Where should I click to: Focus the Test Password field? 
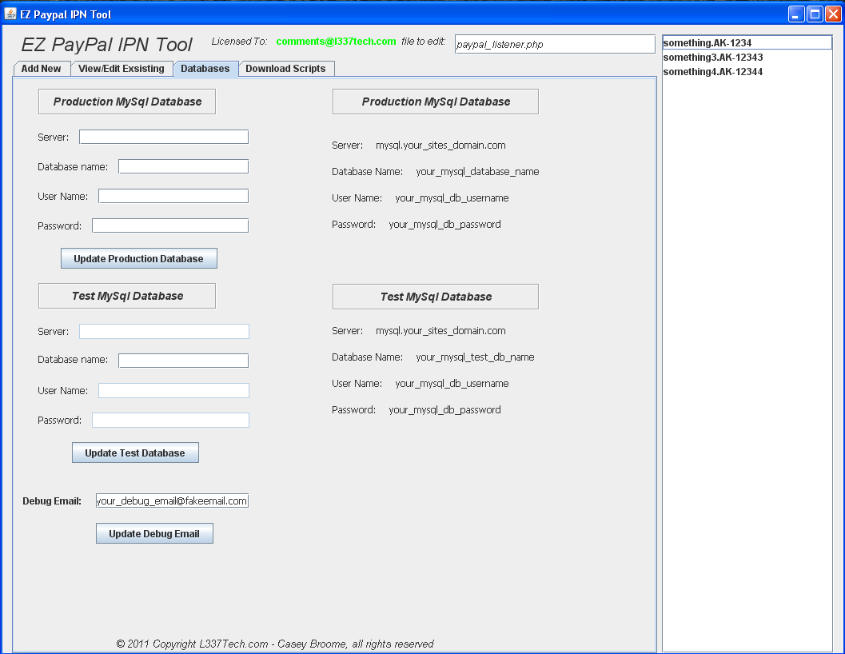170,420
